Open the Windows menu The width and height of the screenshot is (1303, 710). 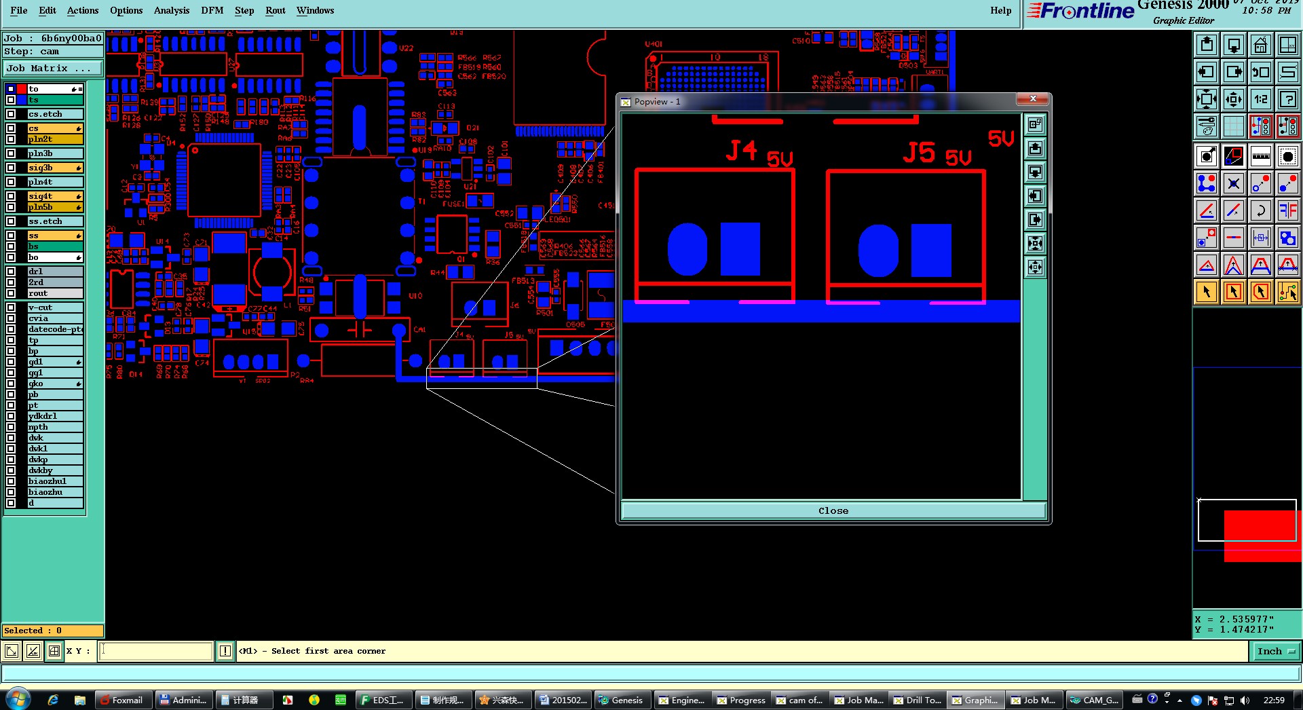316,10
